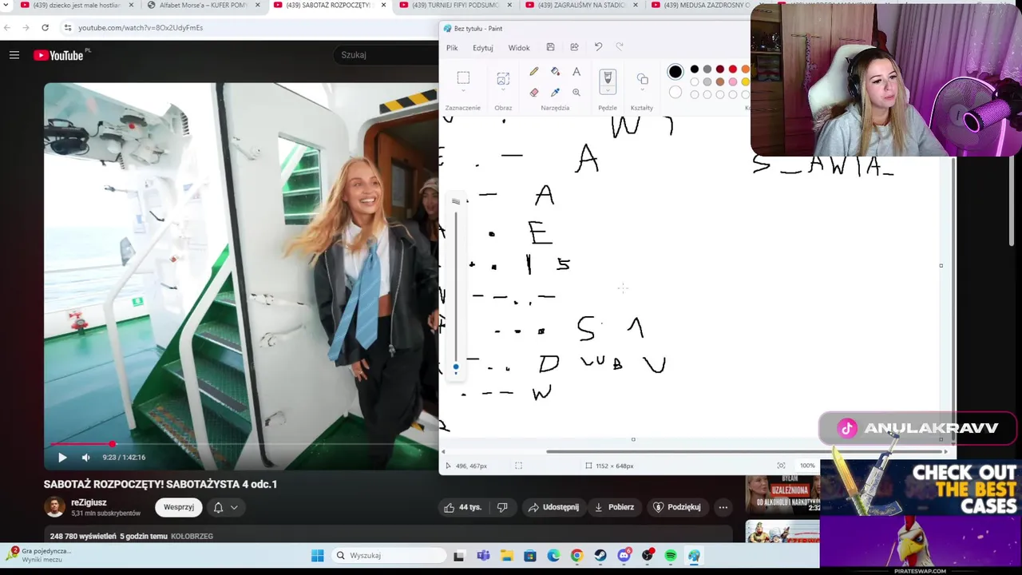This screenshot has height=575, width=1022.
Task: Mute the YouTube video volume
Action: (x=85, y=458)
